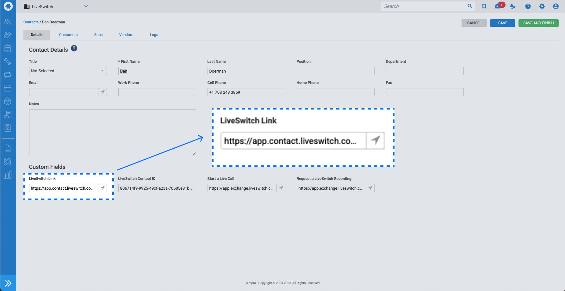Click send arrow beside LiveSwitch Link field
The height and width of the screenshot is (291, 565).
tap(102, 188)
